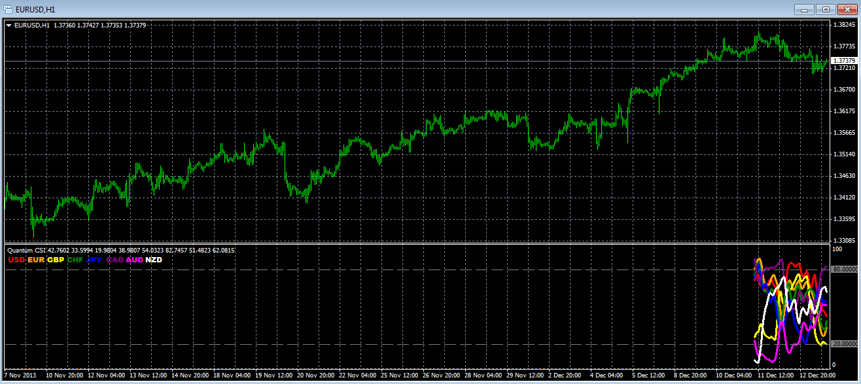Select the purple CAD currency label
Image resolution: width=861 pixels, height=384 pixels.
click(x=114, y=260)
